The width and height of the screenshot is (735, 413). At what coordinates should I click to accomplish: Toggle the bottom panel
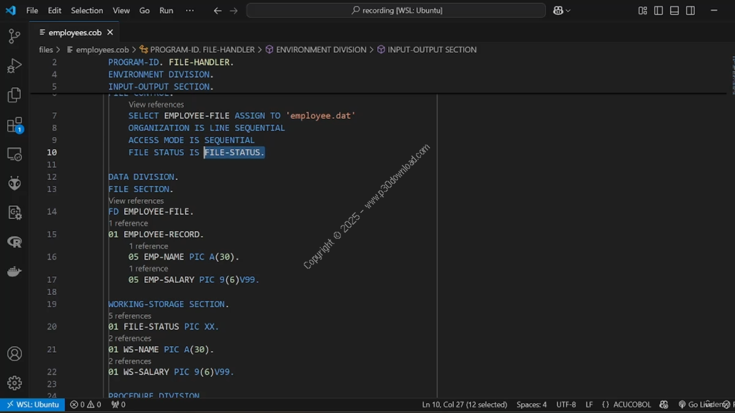point(675,10)
